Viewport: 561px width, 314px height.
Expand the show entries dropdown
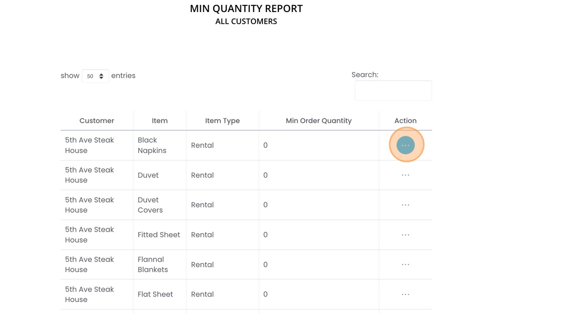95,76
